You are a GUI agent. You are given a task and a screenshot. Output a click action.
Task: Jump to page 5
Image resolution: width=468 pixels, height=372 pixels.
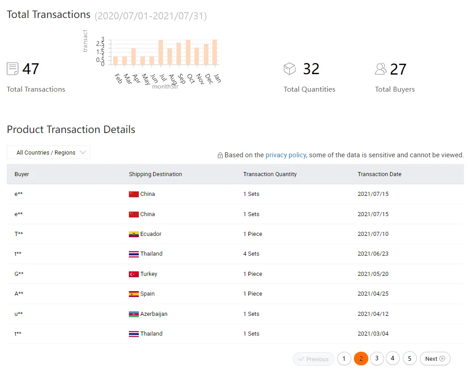(410, 359)
